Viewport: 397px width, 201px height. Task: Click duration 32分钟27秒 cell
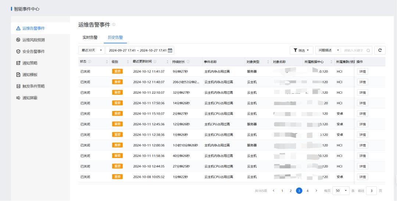click(181, 93)
